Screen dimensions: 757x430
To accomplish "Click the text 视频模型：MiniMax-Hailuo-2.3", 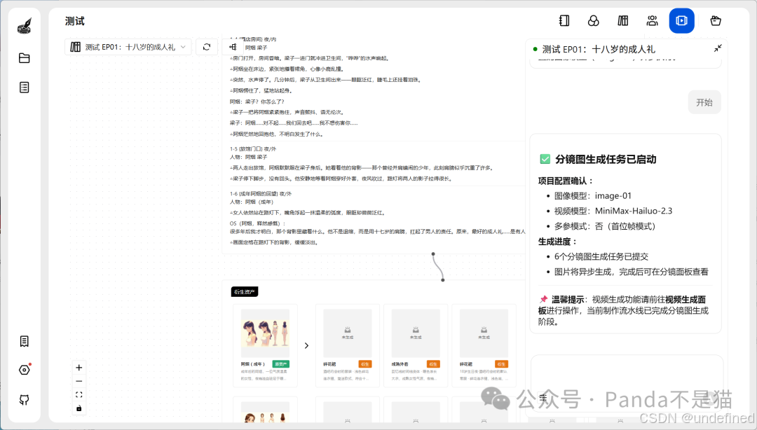I will [613, 210].
